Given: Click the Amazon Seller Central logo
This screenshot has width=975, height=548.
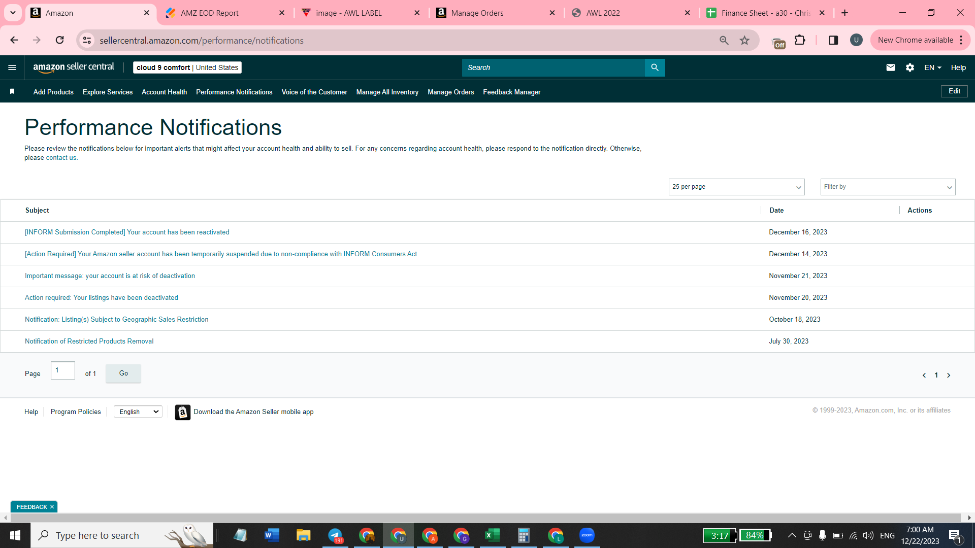Looking at the screenshot, I should 74,67.
